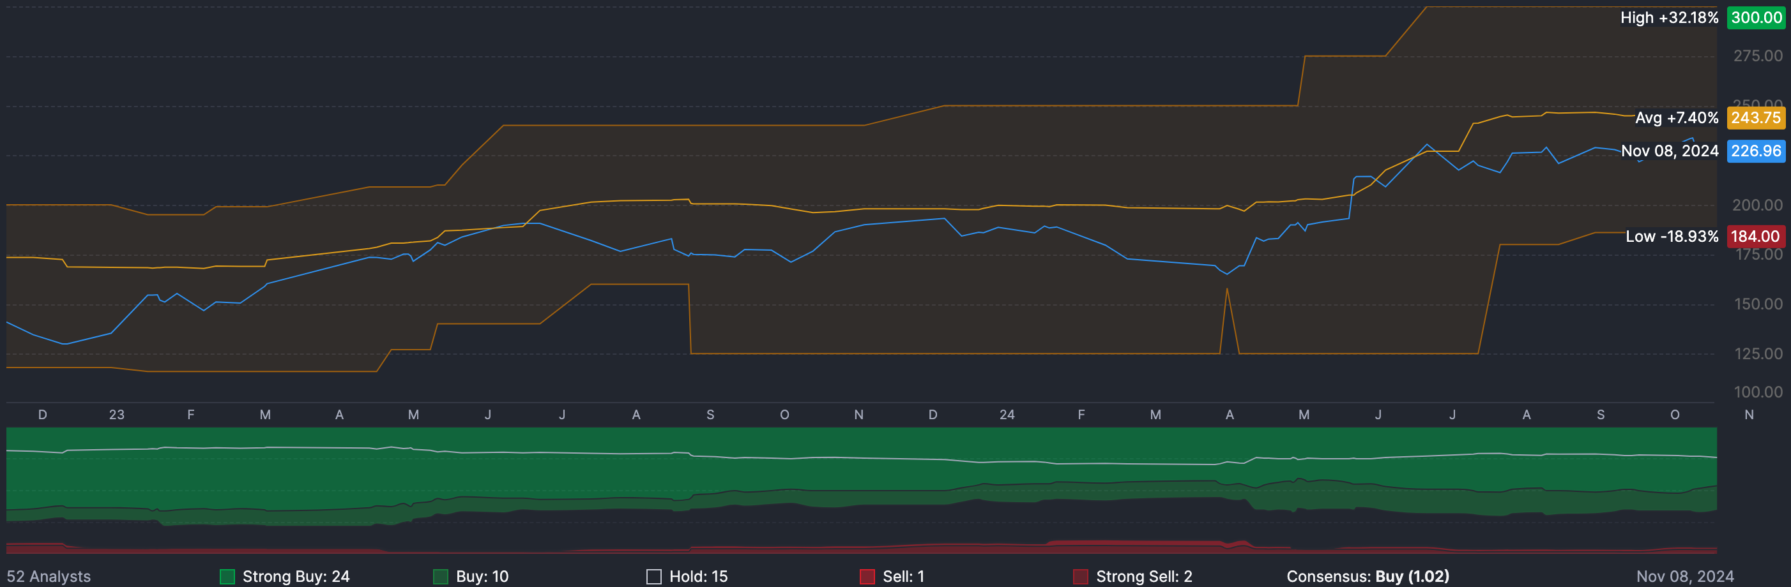Click the 125.00 price axis label
The height and width of the screenshot is (587, 1791).
click(x=1758, y=353)
